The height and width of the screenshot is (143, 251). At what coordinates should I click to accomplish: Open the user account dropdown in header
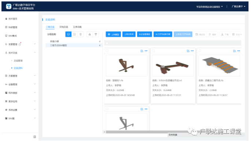tap(239, 7)
